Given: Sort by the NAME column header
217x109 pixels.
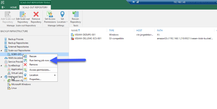Looking at the screenshot, I should point(74,31).
